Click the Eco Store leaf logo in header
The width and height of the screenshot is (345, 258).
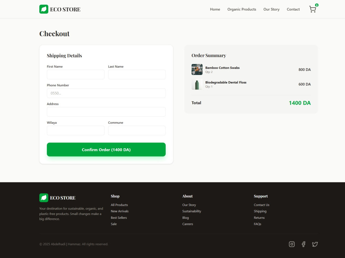44,9
